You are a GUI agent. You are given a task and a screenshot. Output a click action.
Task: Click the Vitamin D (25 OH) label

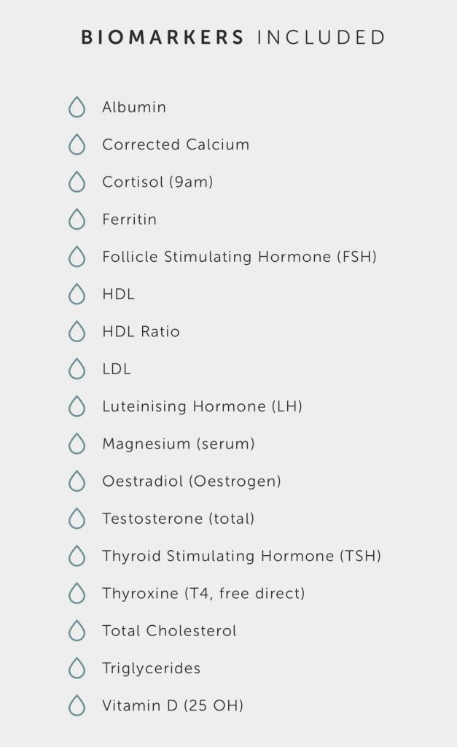point(173,705)
